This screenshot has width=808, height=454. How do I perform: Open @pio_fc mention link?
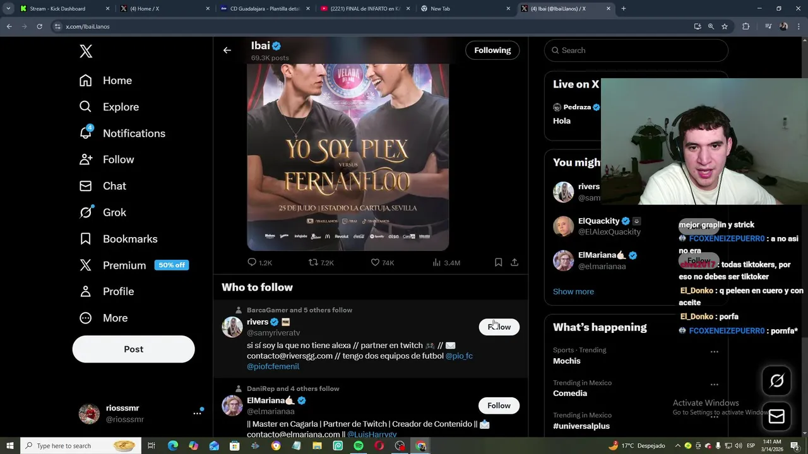(459, 356)
